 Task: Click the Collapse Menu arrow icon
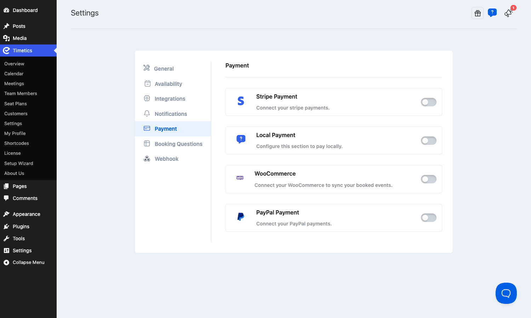click(6, 263)
